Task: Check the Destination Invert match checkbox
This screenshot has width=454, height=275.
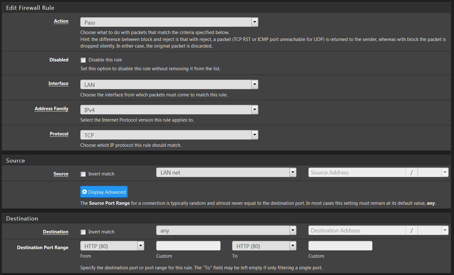Action: point(83,232)
